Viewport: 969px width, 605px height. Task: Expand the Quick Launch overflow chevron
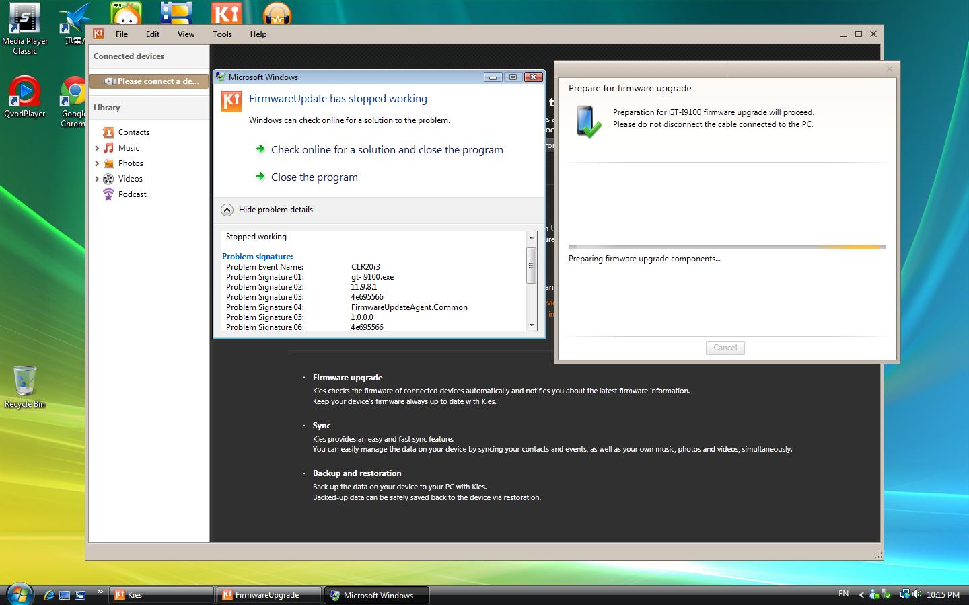tap(100, 592)
